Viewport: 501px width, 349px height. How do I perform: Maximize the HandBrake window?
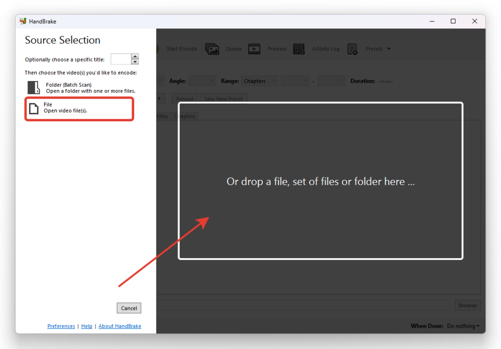(453, 22)
